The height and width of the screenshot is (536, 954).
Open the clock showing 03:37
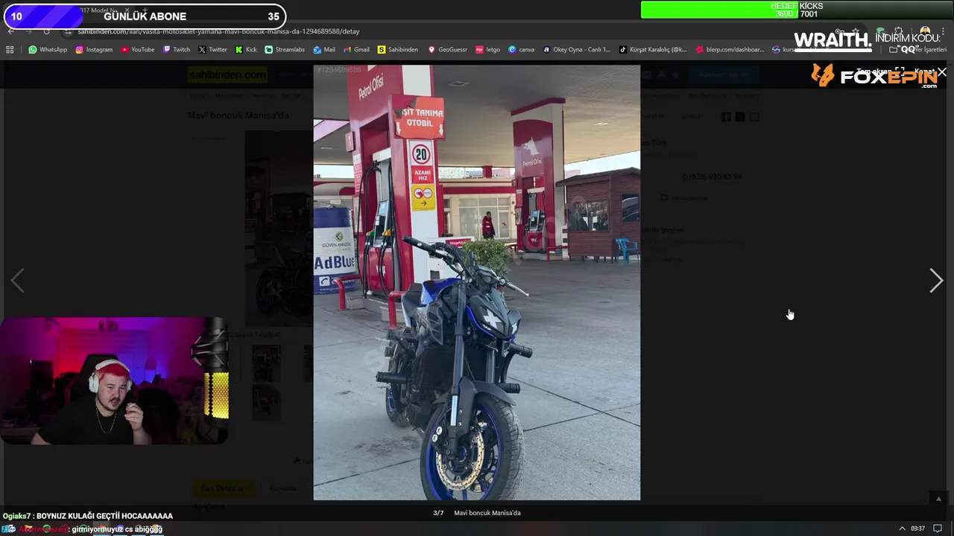(918, 529)
